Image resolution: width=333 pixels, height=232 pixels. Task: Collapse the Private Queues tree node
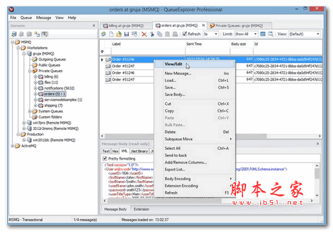[30, 71]
